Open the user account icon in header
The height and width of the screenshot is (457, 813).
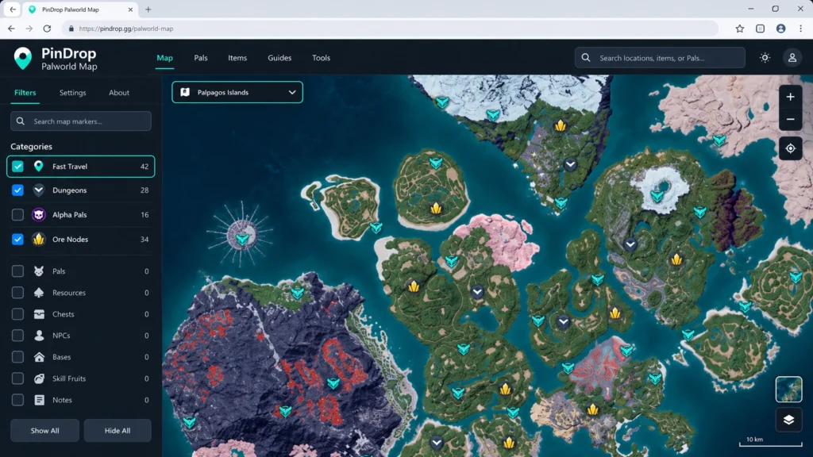792,58
